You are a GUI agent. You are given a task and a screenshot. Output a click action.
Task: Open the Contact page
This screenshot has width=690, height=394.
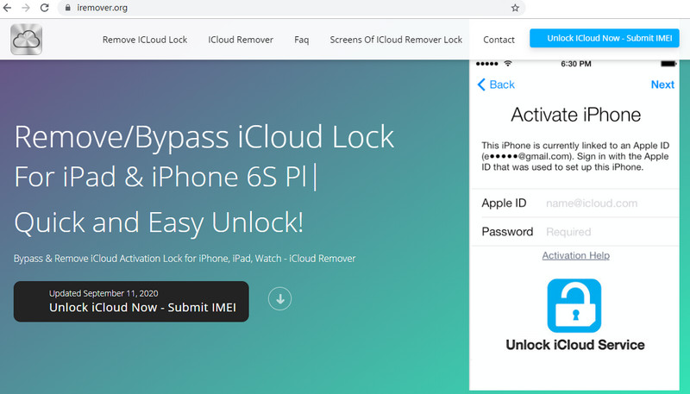(x=499, y=40)
